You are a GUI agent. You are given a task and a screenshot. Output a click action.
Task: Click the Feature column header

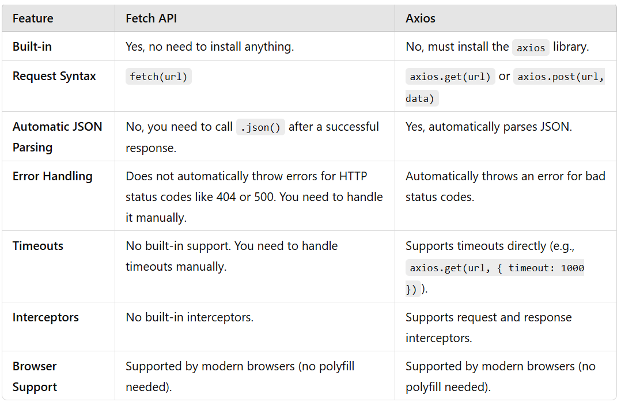[x=33, y=18]
